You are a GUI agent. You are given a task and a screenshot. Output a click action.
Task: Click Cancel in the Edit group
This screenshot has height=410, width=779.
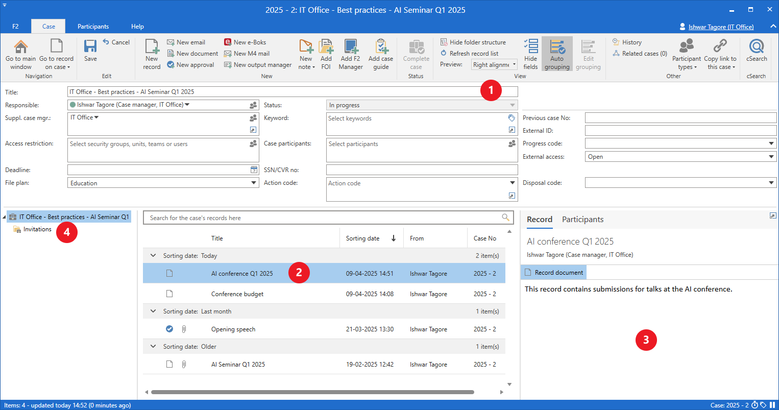coord(116,42)
